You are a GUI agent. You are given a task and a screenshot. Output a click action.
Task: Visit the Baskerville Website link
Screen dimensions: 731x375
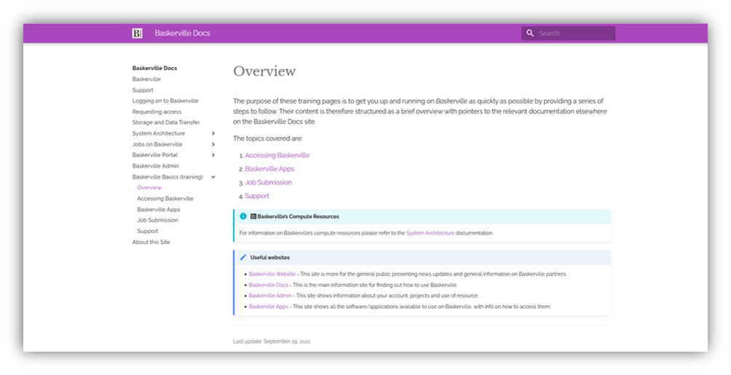272,274
